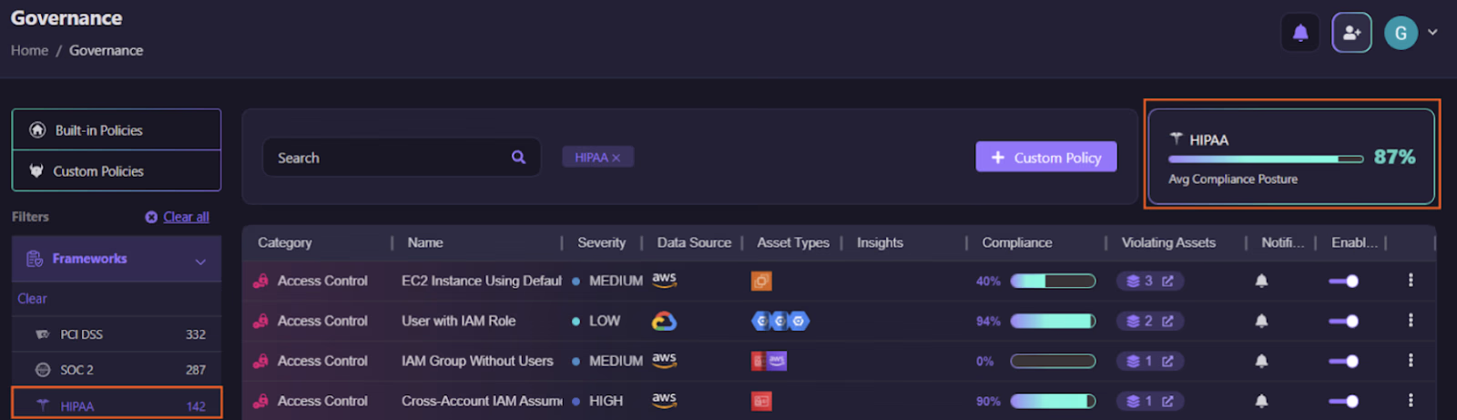This screenshot has height=420, width=1457.
Task: Open 2 violating assets for User with IAM Role
Action: pyautogui.click(x=1150, y=321)
